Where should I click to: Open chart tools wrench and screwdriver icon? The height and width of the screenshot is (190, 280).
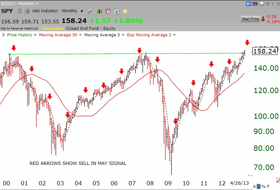[91, 11]
